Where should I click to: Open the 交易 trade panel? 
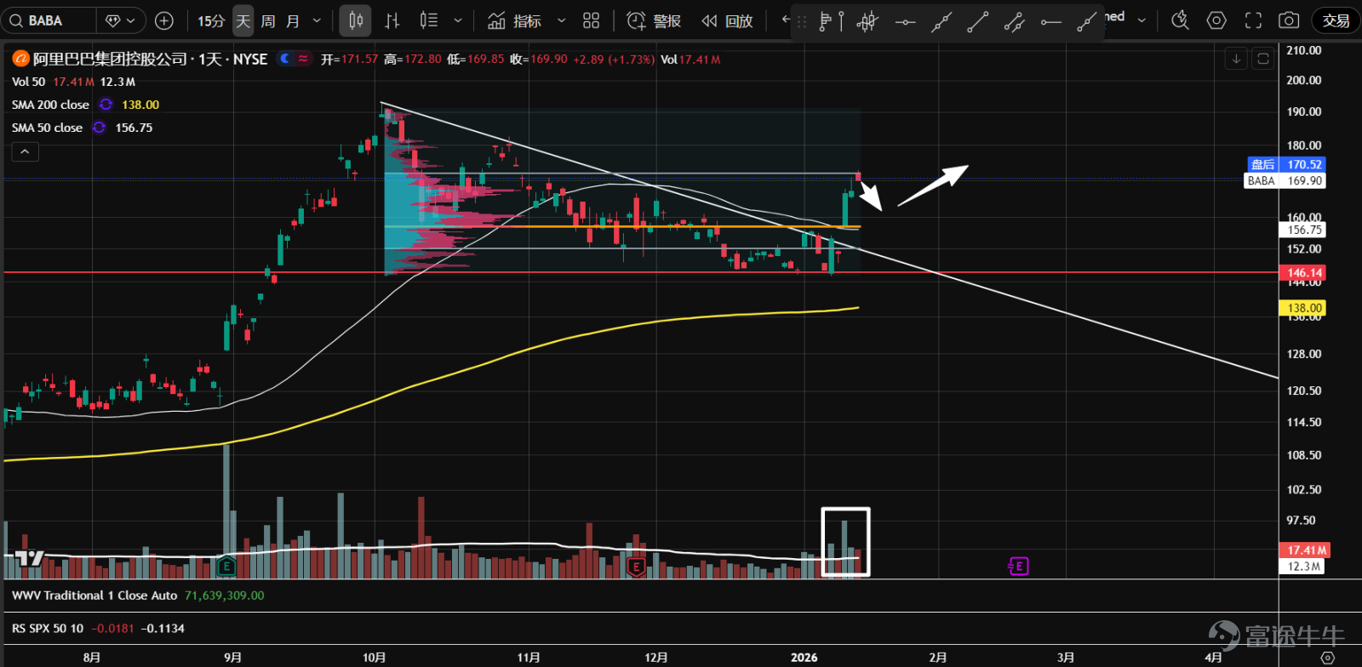[1336, 20]
